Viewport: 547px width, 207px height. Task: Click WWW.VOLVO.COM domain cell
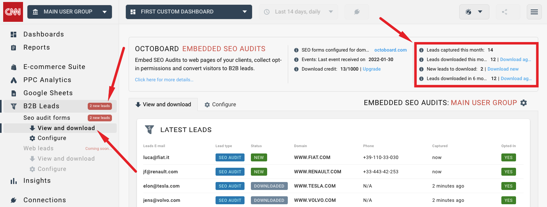[315, 200]
